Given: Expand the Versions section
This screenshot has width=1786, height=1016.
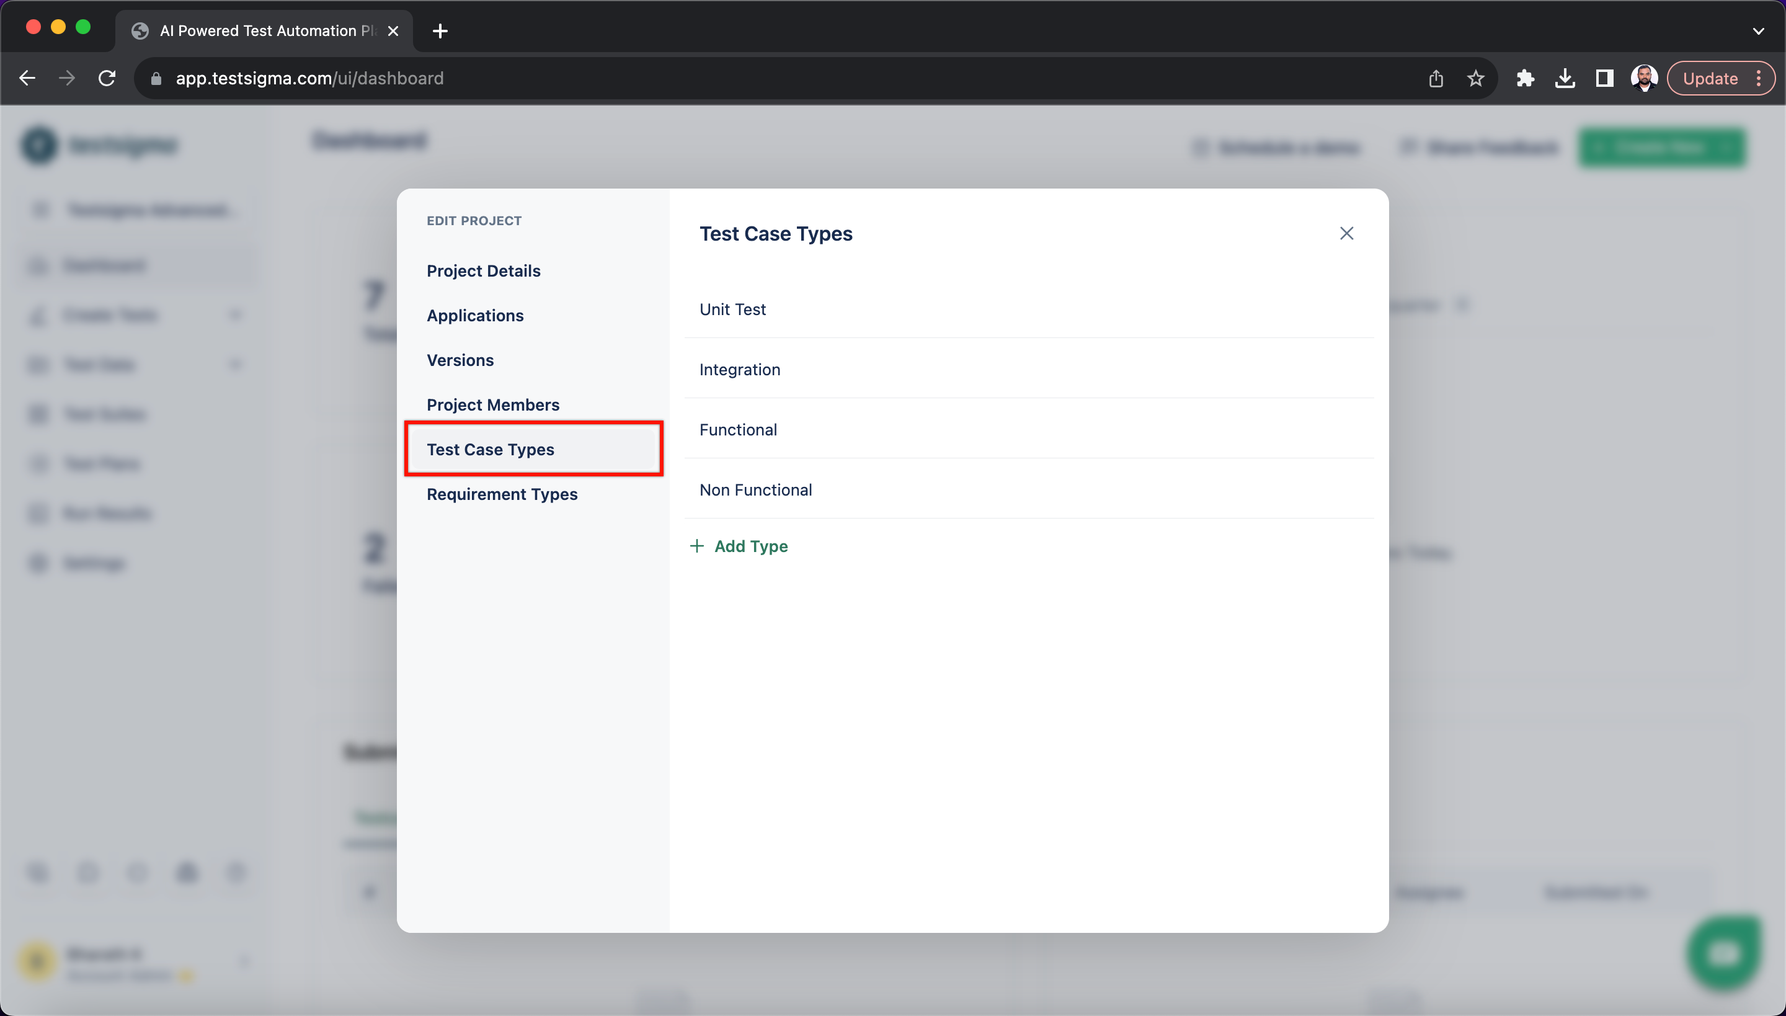Looking at the screenshot, I should [x=460, y=360].
